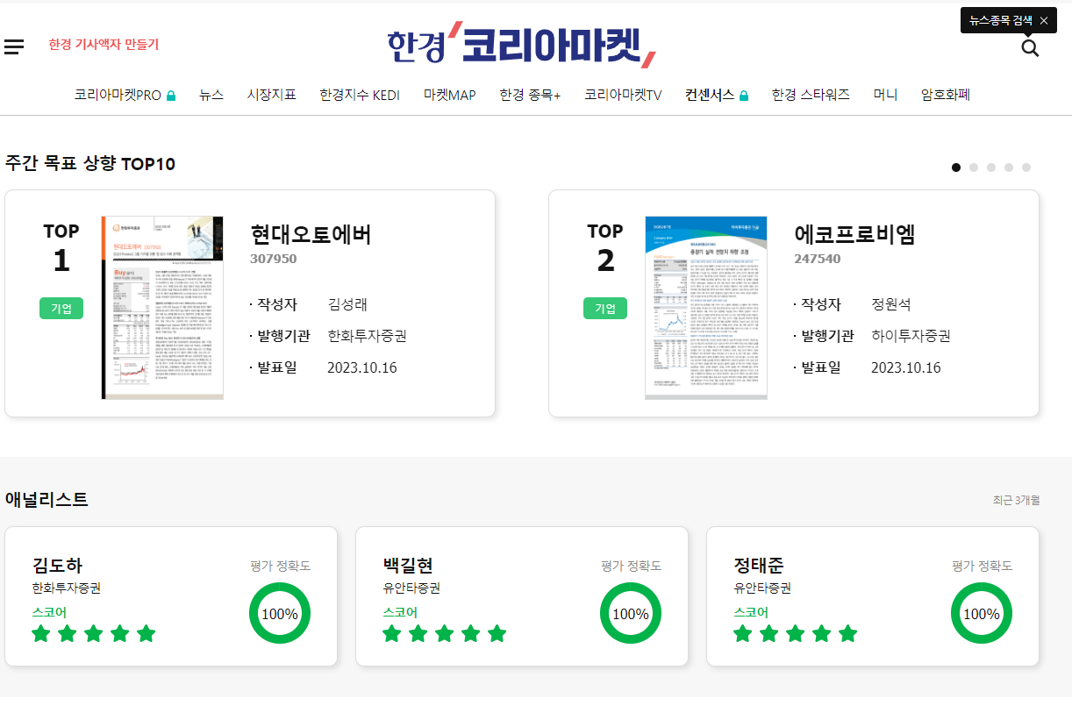Viewport: 1072px width, 720px height.
Task: Click 최근 3개월 label
Action: 1016,500
